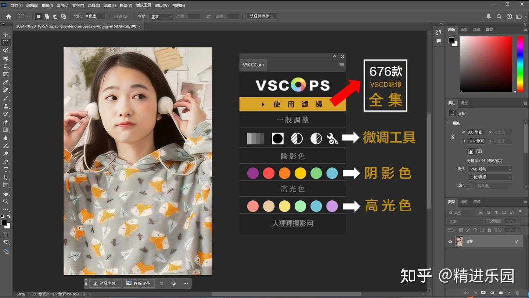Hide the 背景 layer visibility
The width and height of the screenshot is (529, 298).
tap(450, 241)
